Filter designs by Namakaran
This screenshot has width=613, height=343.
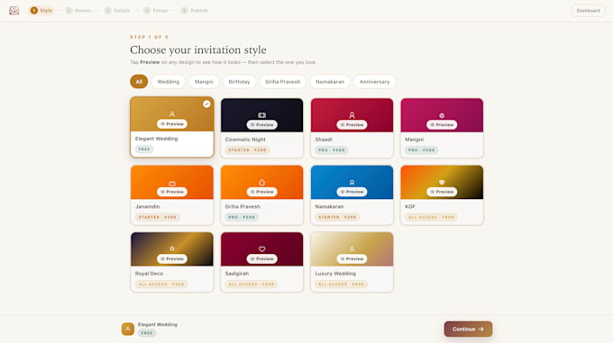click(x=330, y=82)
